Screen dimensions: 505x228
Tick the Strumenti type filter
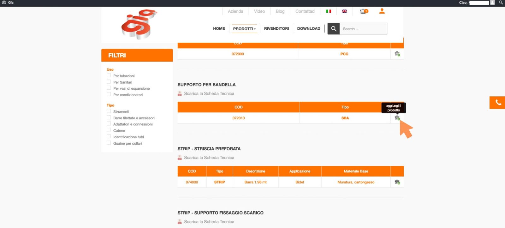(109, 111)
